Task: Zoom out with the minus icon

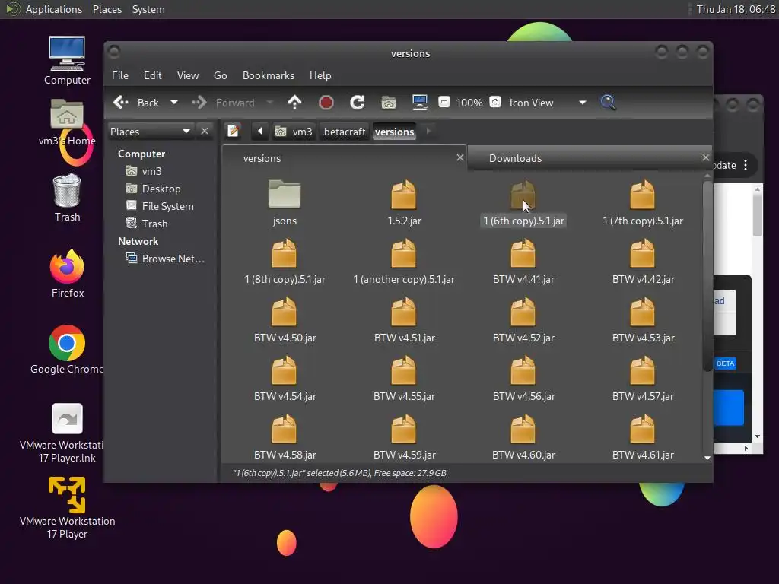Action: [444, 103]
